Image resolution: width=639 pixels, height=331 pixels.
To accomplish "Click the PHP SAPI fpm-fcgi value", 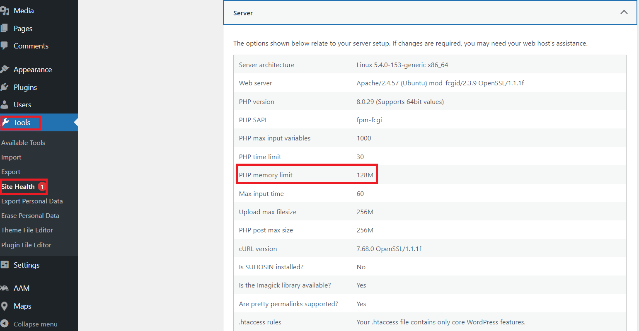I will (369, 120).
